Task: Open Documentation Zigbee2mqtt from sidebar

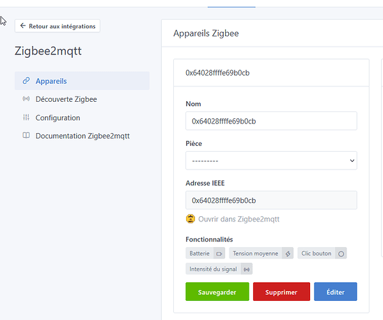Action: coord(82,136)
